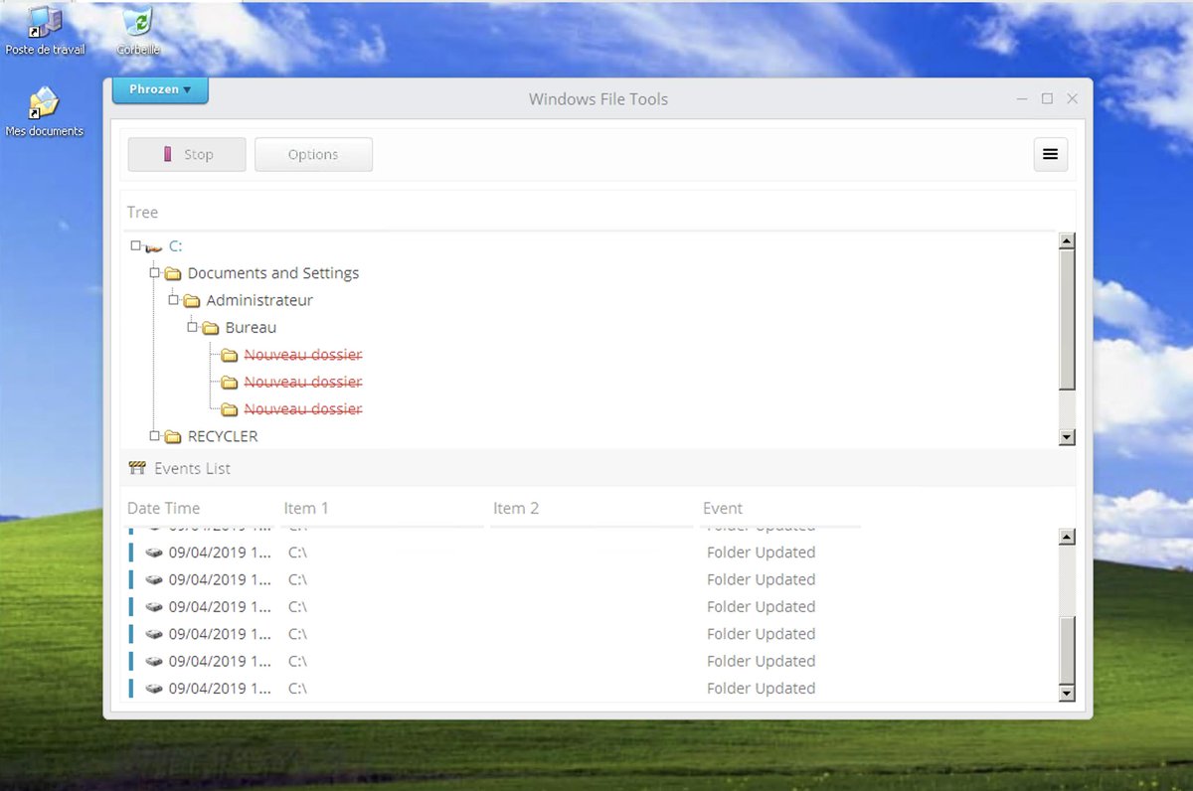Open Corbeille recycle bin desktop icon
Screen dimensions: 1193x791
138,31
